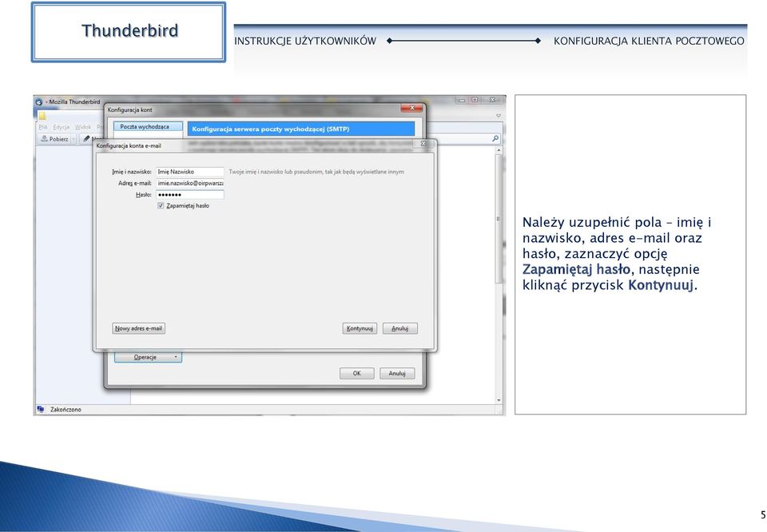Open the Edycja menu
Screen dimensions: 767x532
tap(62, 127)
